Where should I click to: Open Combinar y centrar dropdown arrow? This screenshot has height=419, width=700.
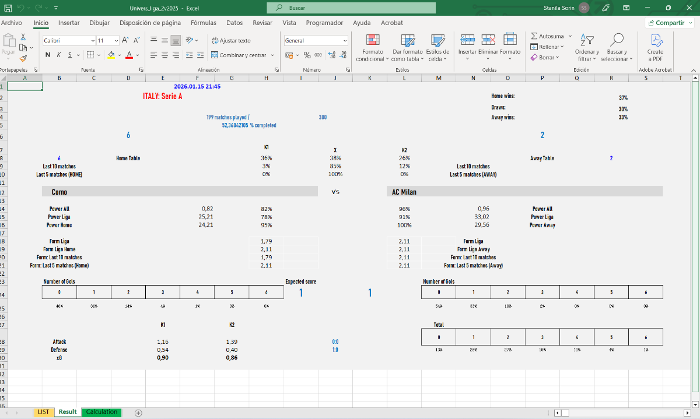click(x=272, y=55)
